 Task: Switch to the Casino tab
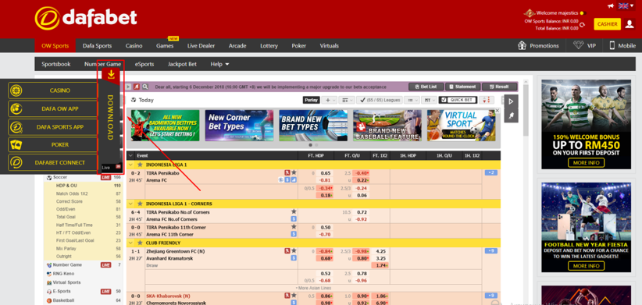[x=134, y=46]
